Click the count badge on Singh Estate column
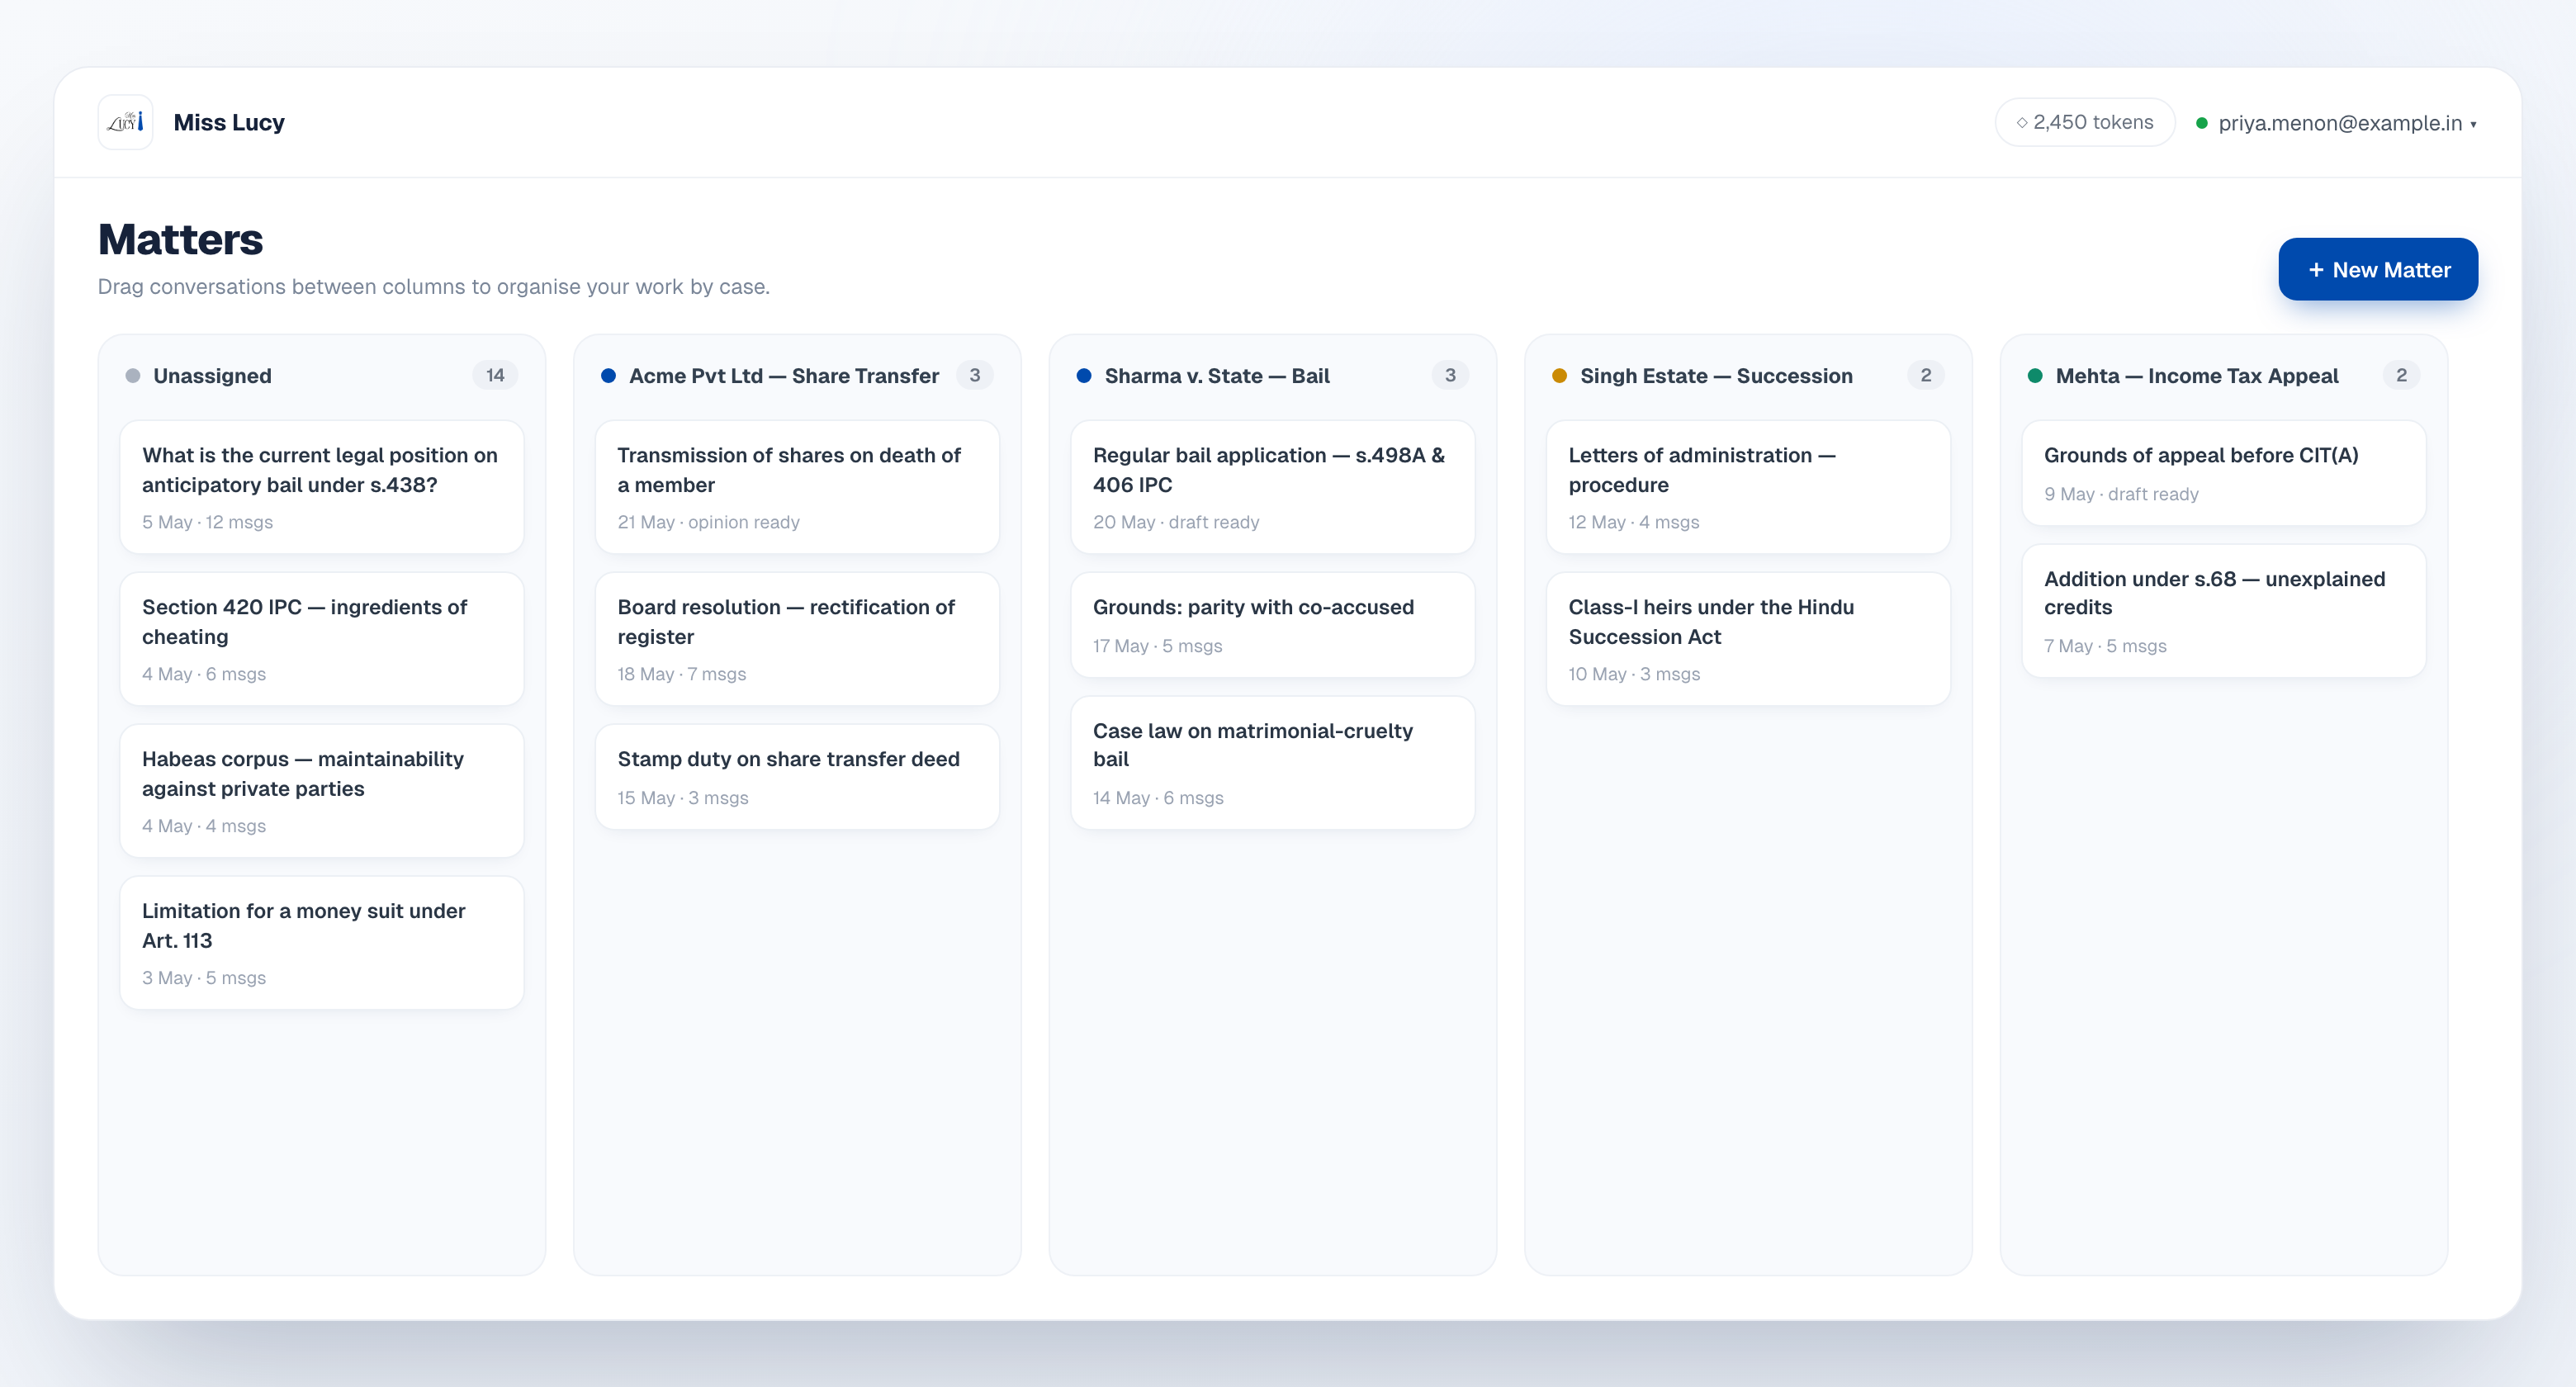 [1925, 375]
